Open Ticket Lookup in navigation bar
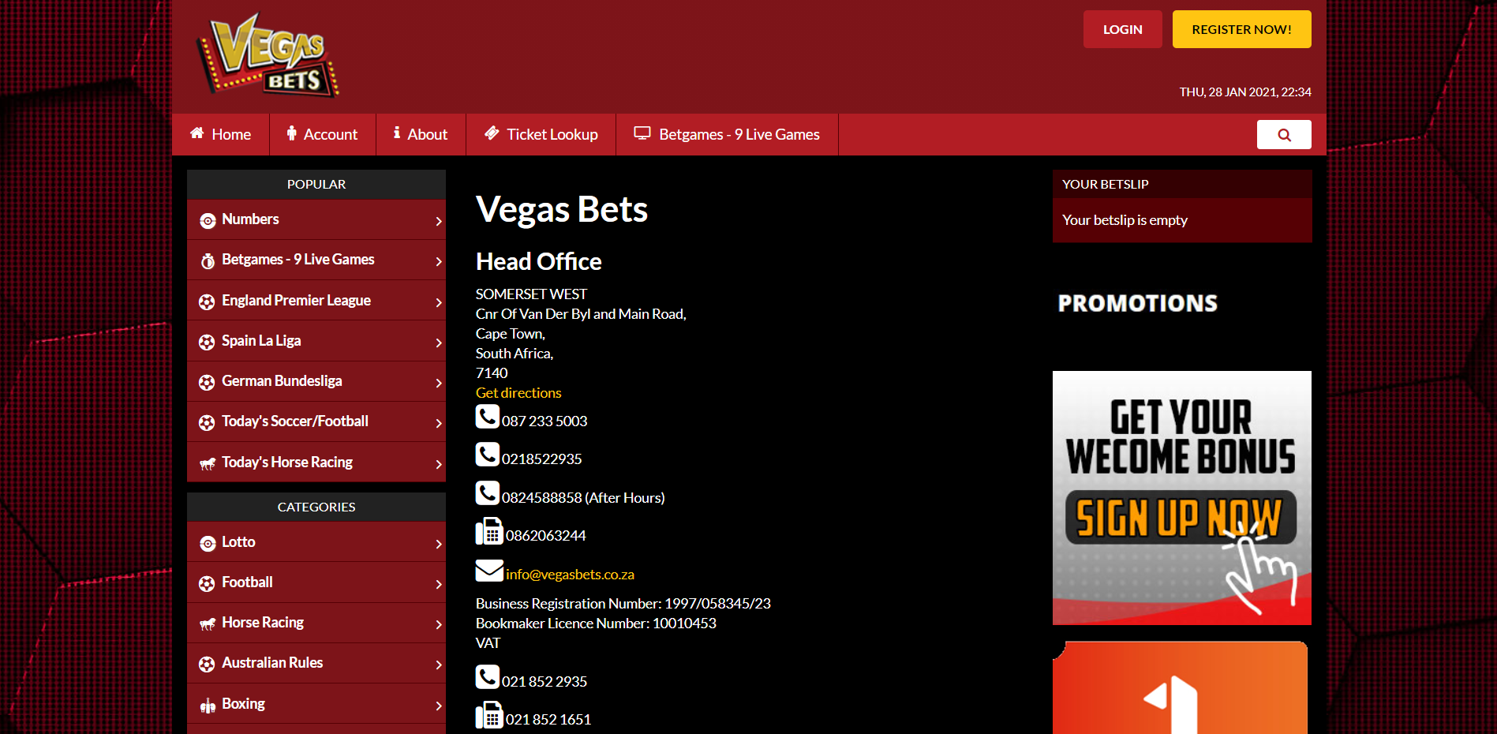Image resolution: width=1497 pixels, height=734 pixels. tap(541, 134)
